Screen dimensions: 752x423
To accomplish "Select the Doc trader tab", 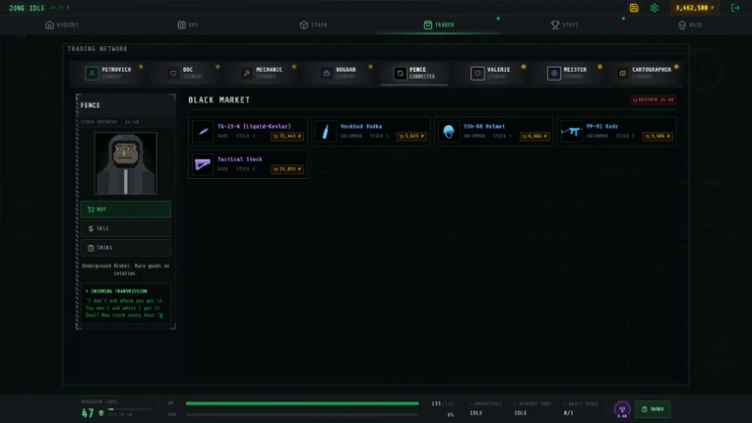I will (185, 73).
